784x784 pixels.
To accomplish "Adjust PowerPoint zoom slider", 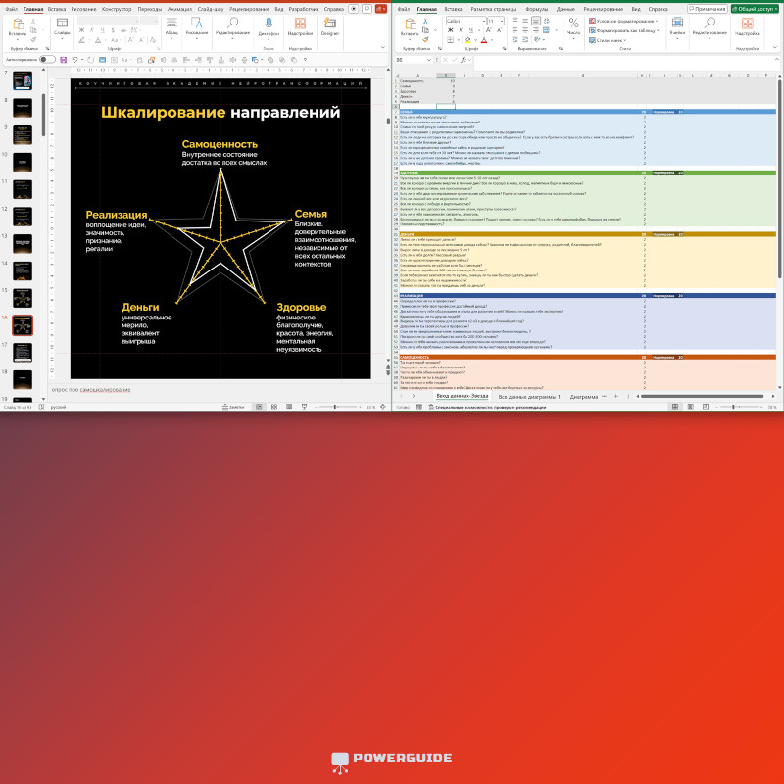I will (335, 407).
